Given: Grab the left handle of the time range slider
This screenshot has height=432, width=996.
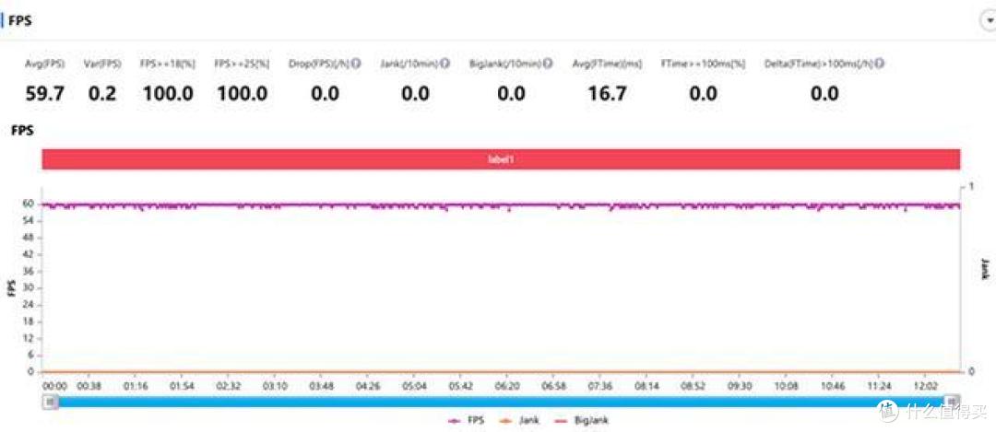Looking at the screenshot, I should [50, 401].
